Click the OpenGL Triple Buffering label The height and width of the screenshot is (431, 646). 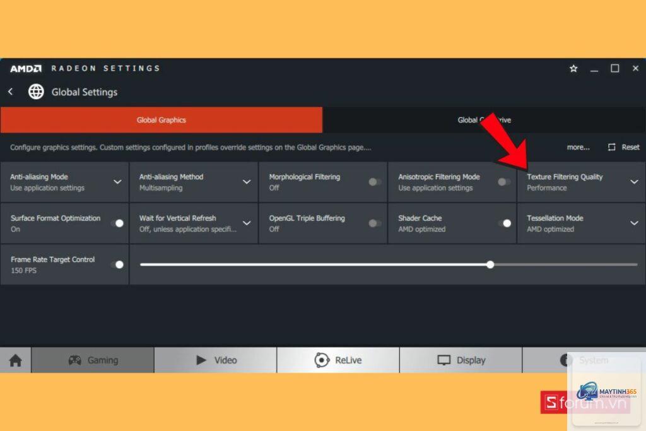[307, 218]
